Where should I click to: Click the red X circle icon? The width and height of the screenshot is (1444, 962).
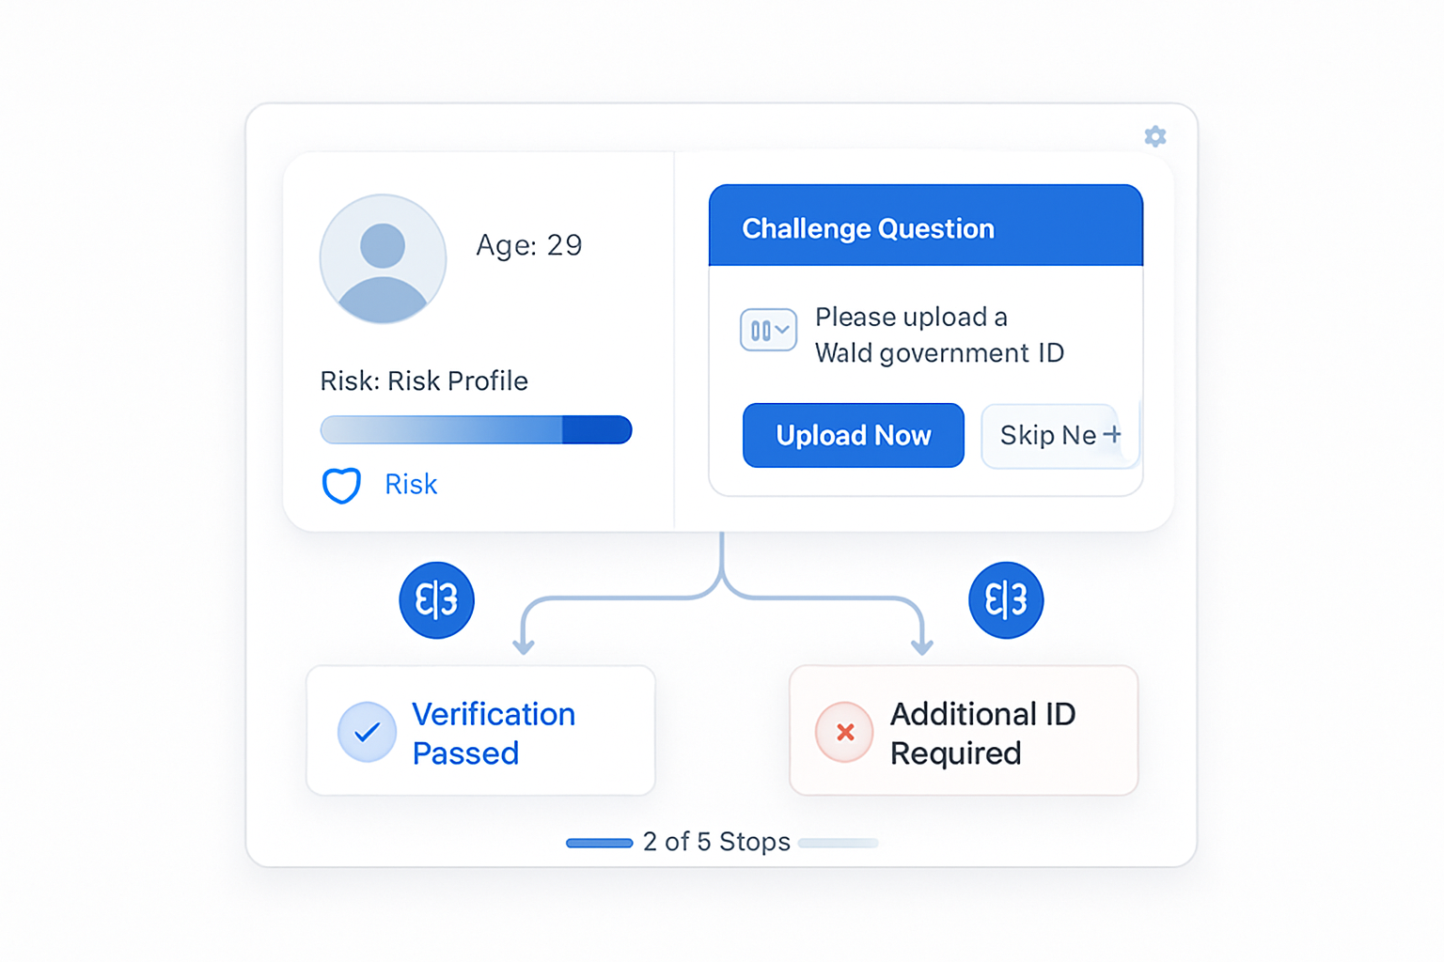[x=844, y=732]
